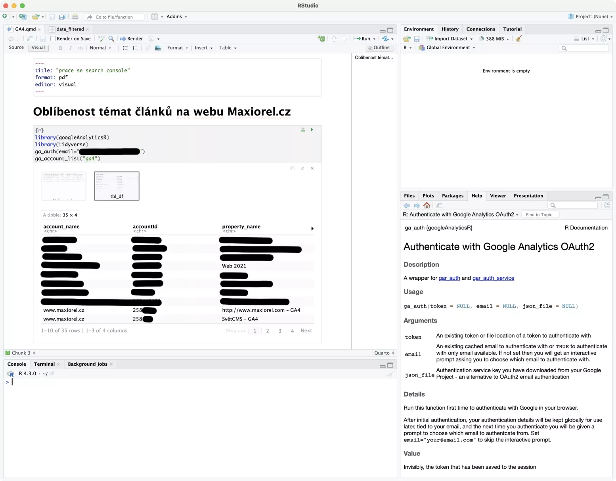Load workspace icon in Environment pane
Image resolution: width=616 pixels, height=481 pixels.
coord(407,39)
